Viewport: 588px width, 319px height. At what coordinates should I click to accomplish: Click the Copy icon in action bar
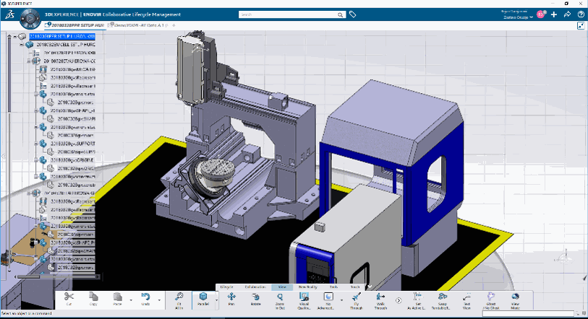click(93, 296)
